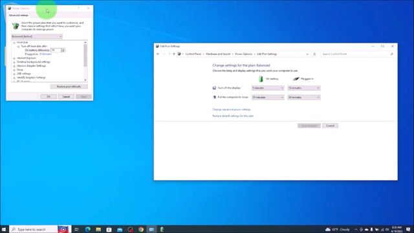Click the help question mark in Power Options dialog
Image resolution: width=414 pixels, height=233 pixels.
click(78, 8)
